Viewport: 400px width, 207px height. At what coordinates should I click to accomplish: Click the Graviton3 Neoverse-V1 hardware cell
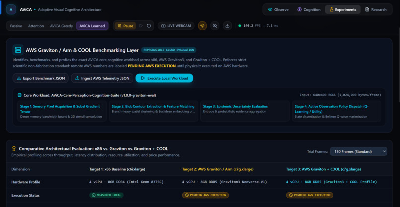click(x=224, y=182)
